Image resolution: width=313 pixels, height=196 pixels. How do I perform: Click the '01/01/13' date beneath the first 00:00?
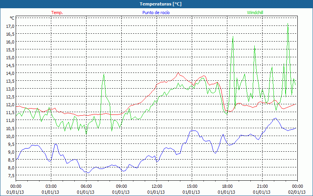pyautogui.click(x=15, y=192)
